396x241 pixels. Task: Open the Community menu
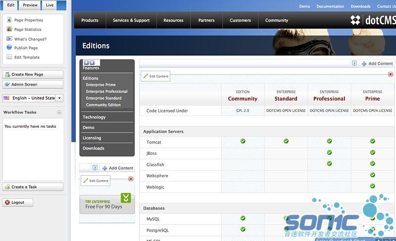tap(277, 20)
